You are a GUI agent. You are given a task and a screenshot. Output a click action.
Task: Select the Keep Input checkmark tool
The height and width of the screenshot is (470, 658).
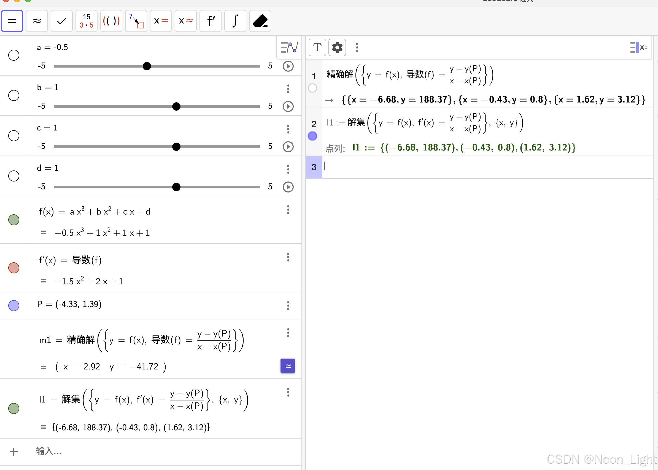[x=61, y=21]
